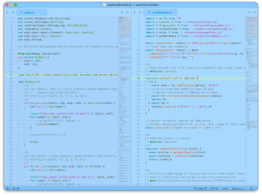Click window title "sublimeBuilder.js — sublime-builder"
Viewport: 262px width, 196px height.
tap(133, 5)
